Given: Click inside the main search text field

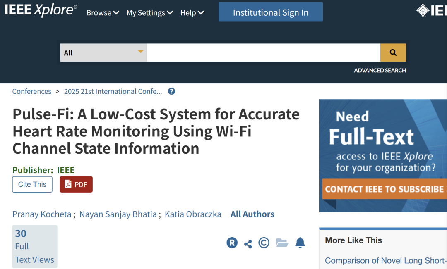Looking at the screenshot, I should point(264,52).
